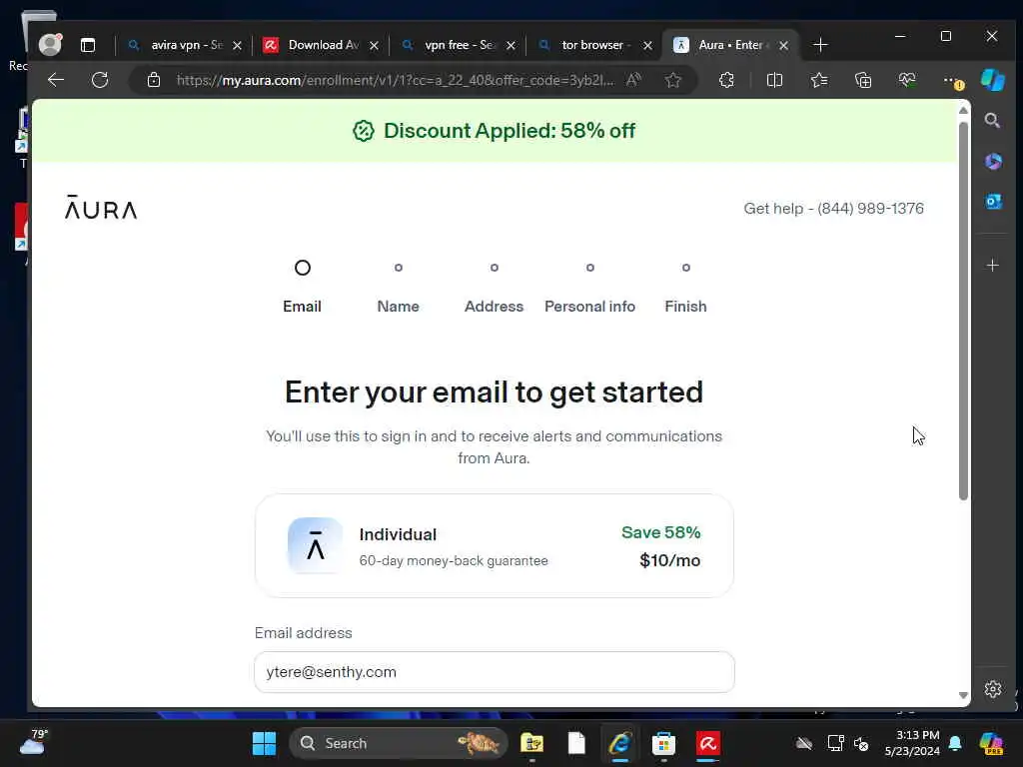This screenshot has height=767, width=1023.
Task: Click the taskbar Search box
Action: point(398,743)
